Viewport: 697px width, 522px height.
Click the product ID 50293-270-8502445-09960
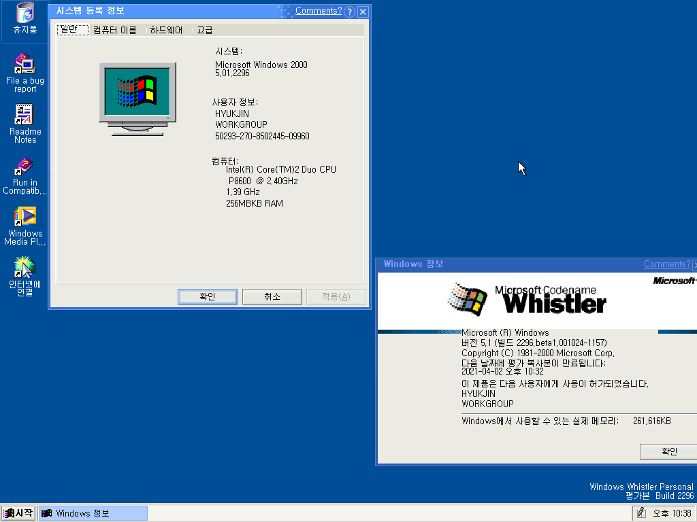click(262, 136)
